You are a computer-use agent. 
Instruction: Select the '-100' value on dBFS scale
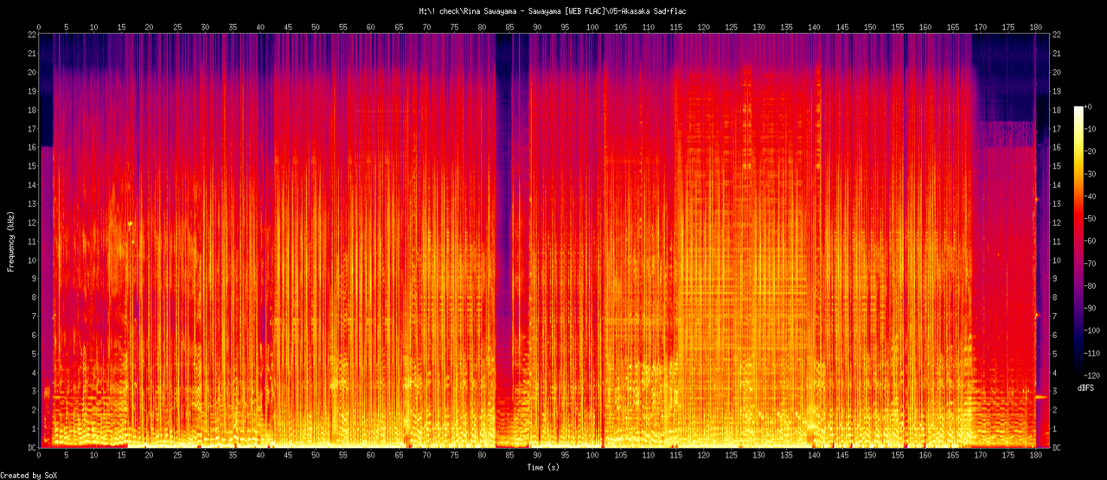pyautogui.click(x=1094, y=330)
